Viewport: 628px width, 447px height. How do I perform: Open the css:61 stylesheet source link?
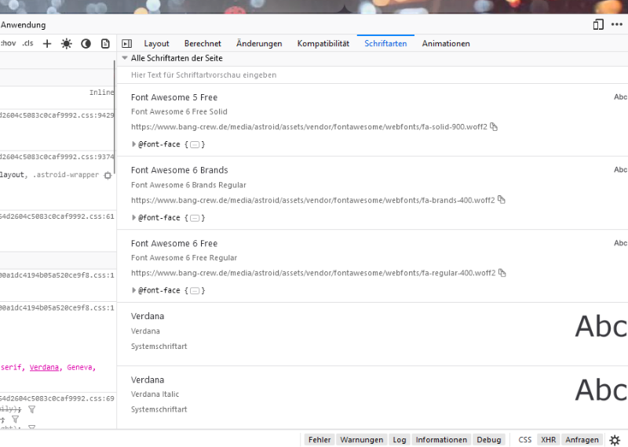click(x=57, y=216)
